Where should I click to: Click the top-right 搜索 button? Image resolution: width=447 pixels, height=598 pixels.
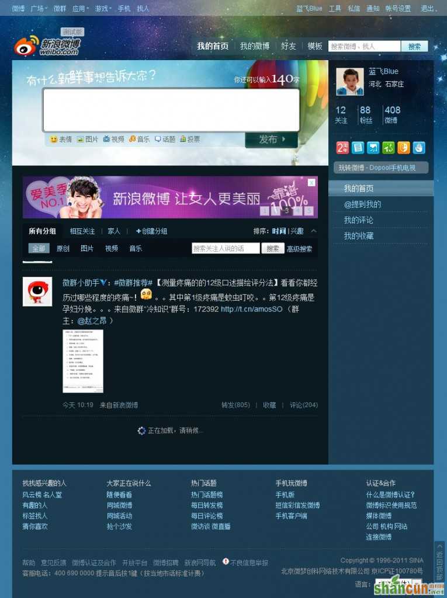[414, 46]
